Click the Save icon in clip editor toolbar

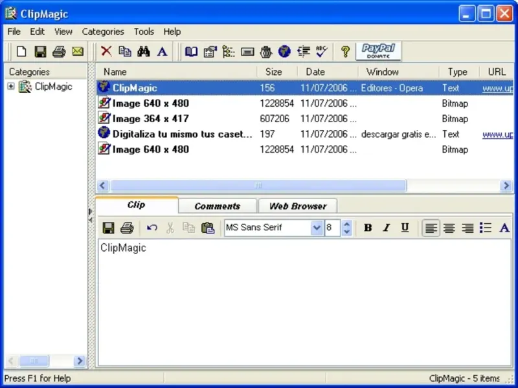[108, 228]
